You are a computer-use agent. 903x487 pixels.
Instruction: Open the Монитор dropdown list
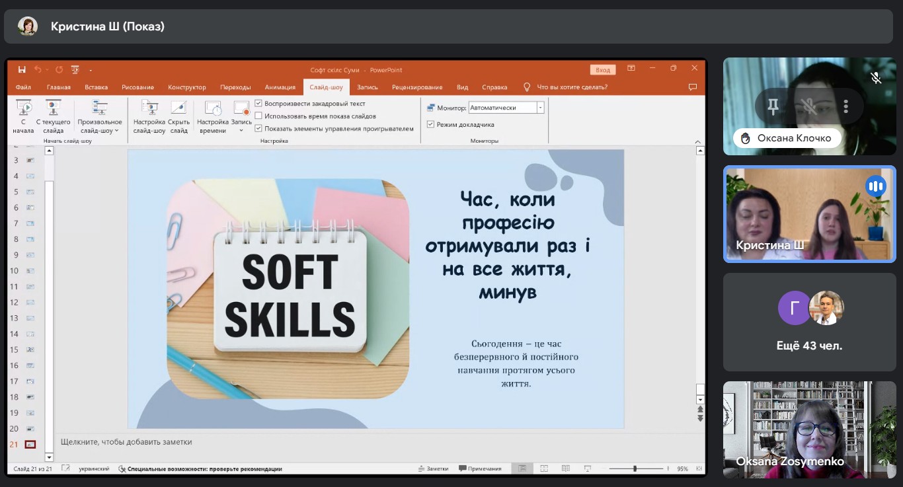[x=540, y=108]
